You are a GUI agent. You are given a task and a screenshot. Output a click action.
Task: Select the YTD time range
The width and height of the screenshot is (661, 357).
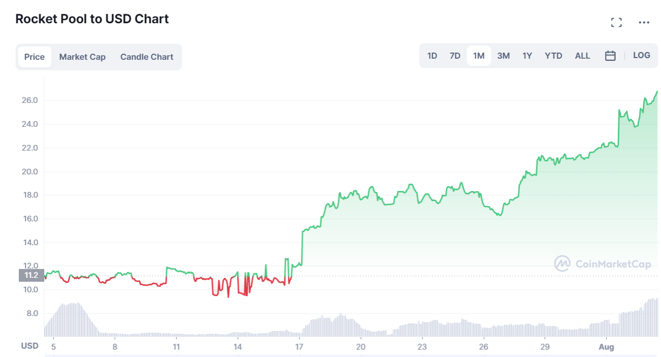coord(554,56)
